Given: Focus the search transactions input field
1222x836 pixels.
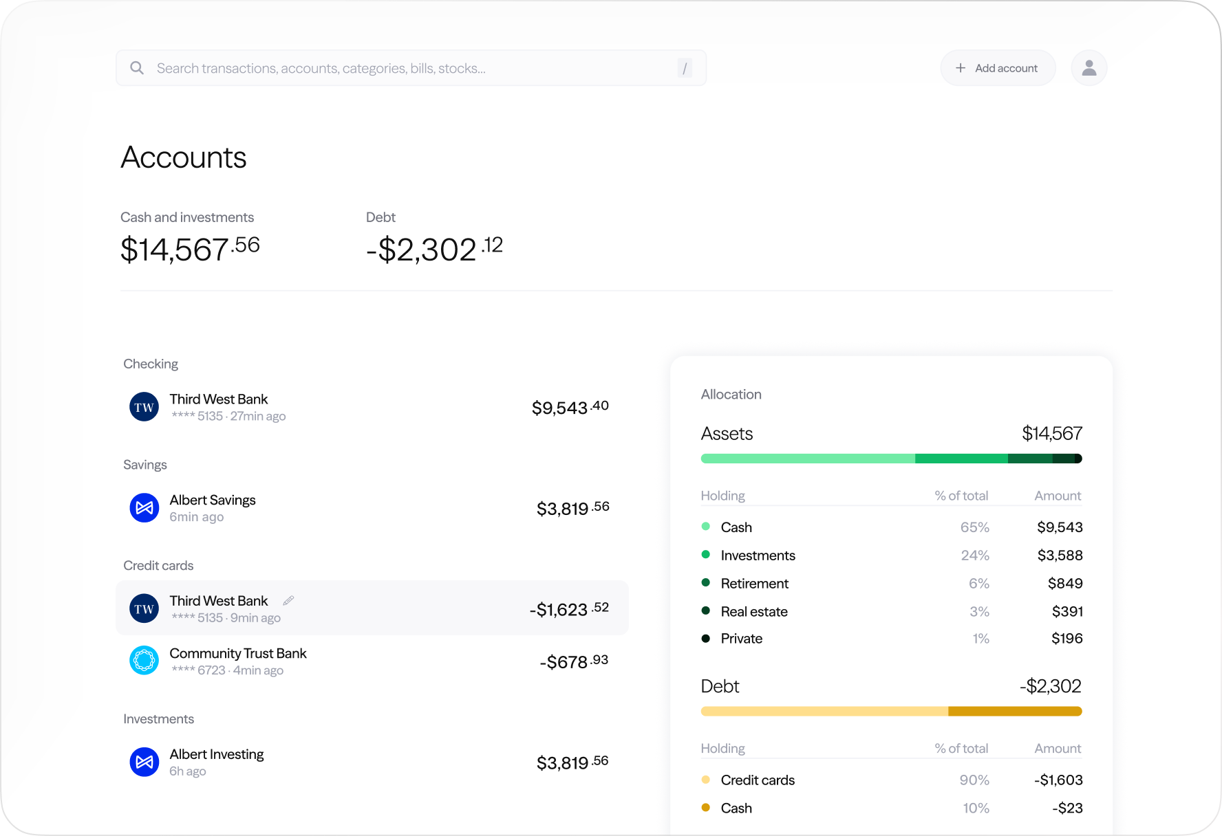Looking at the screenshot, I should click(x=413, y=68).
